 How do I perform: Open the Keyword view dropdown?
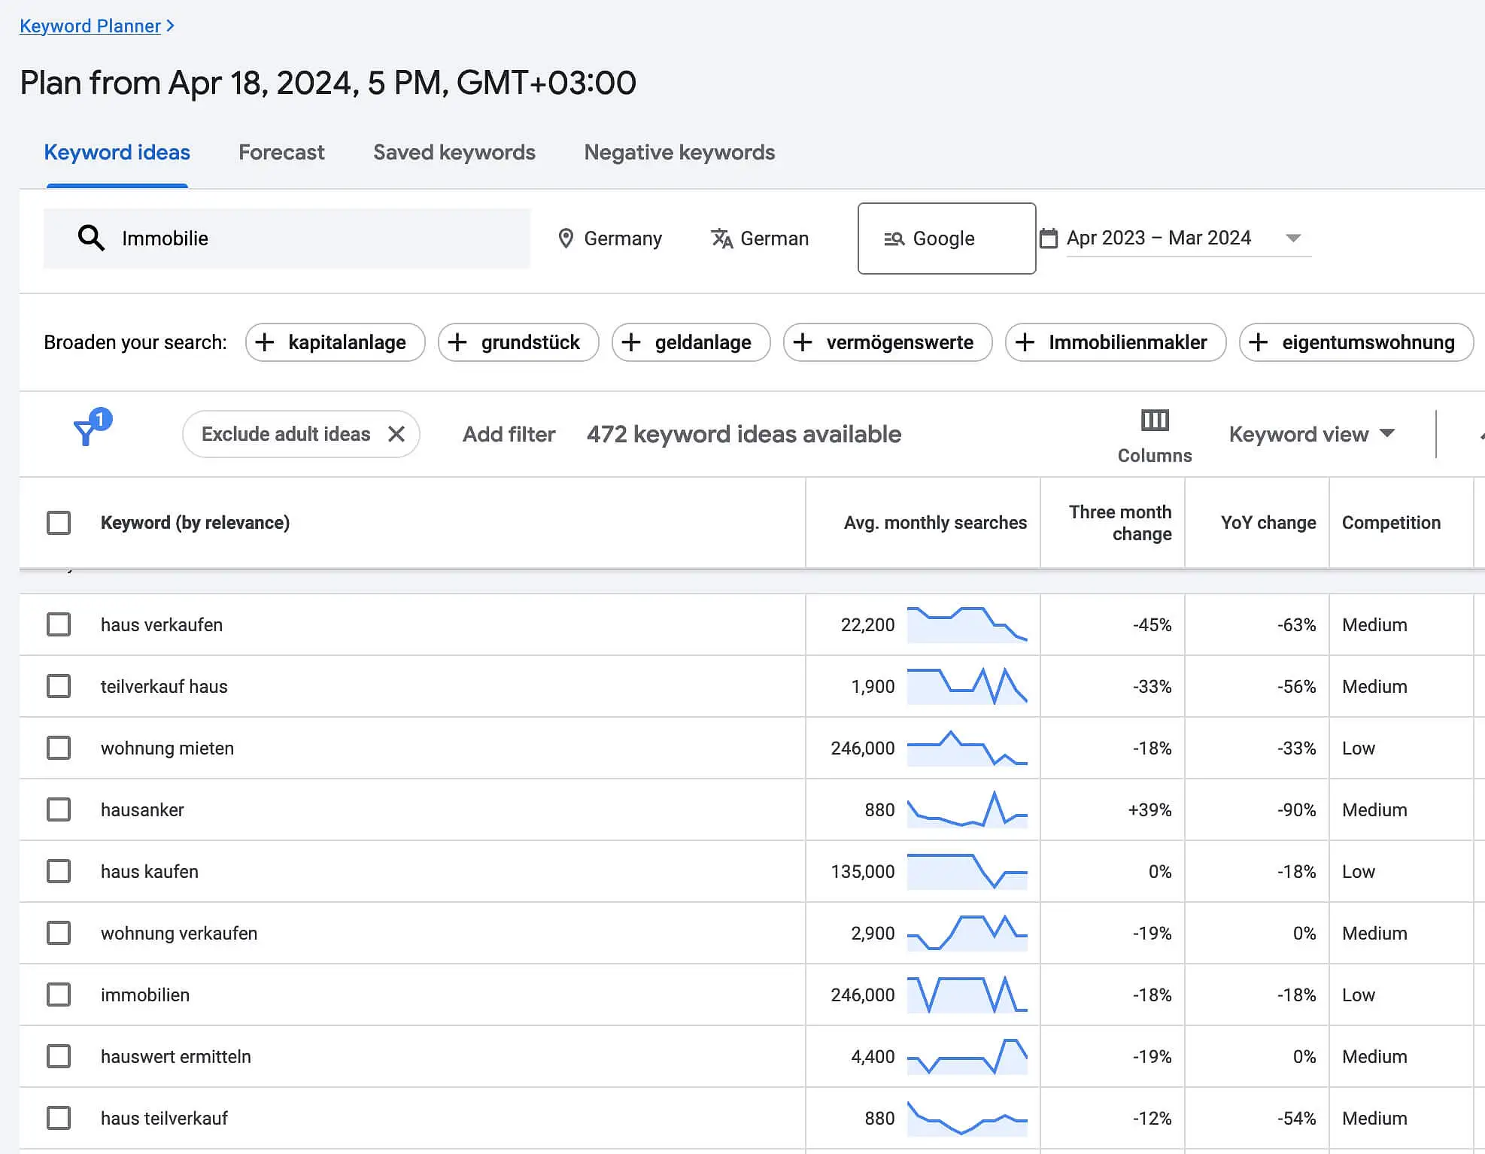[1312, 434]
